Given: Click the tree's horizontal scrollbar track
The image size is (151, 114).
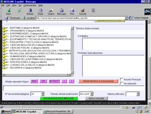Looking at the screenshot, I should [36, 75].
